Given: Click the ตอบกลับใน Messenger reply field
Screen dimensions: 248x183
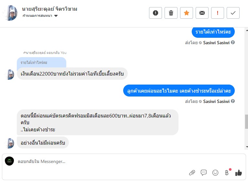Looking at the screenshot, I should (97, 161).
